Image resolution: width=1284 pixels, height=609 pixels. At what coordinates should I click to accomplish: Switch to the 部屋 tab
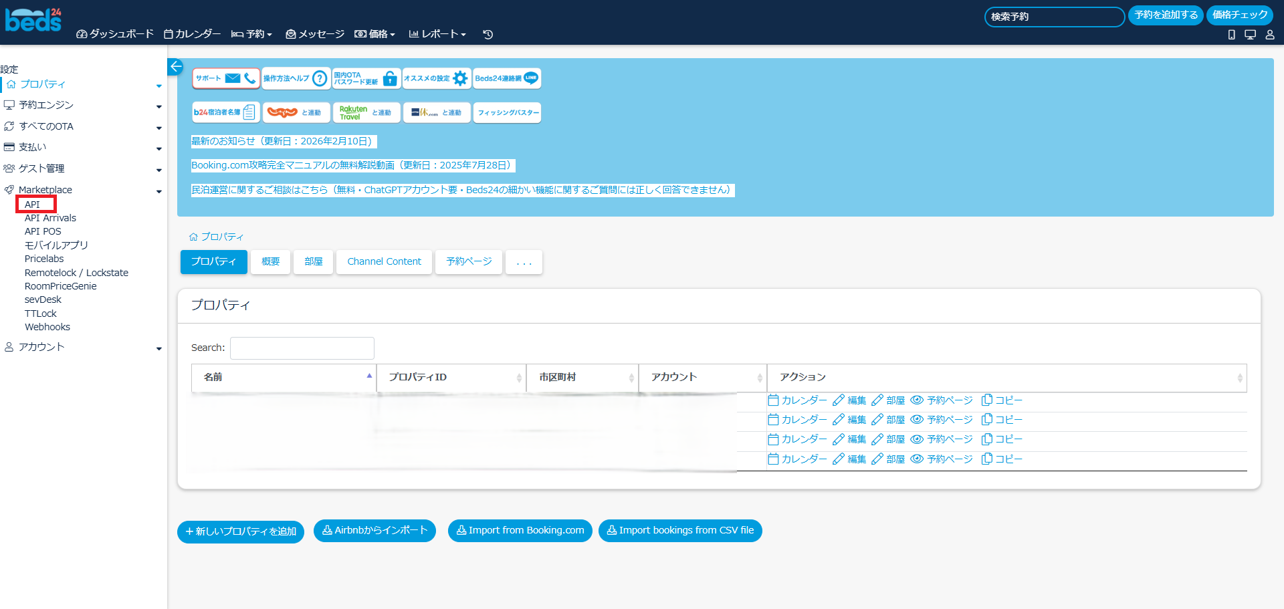313,261
